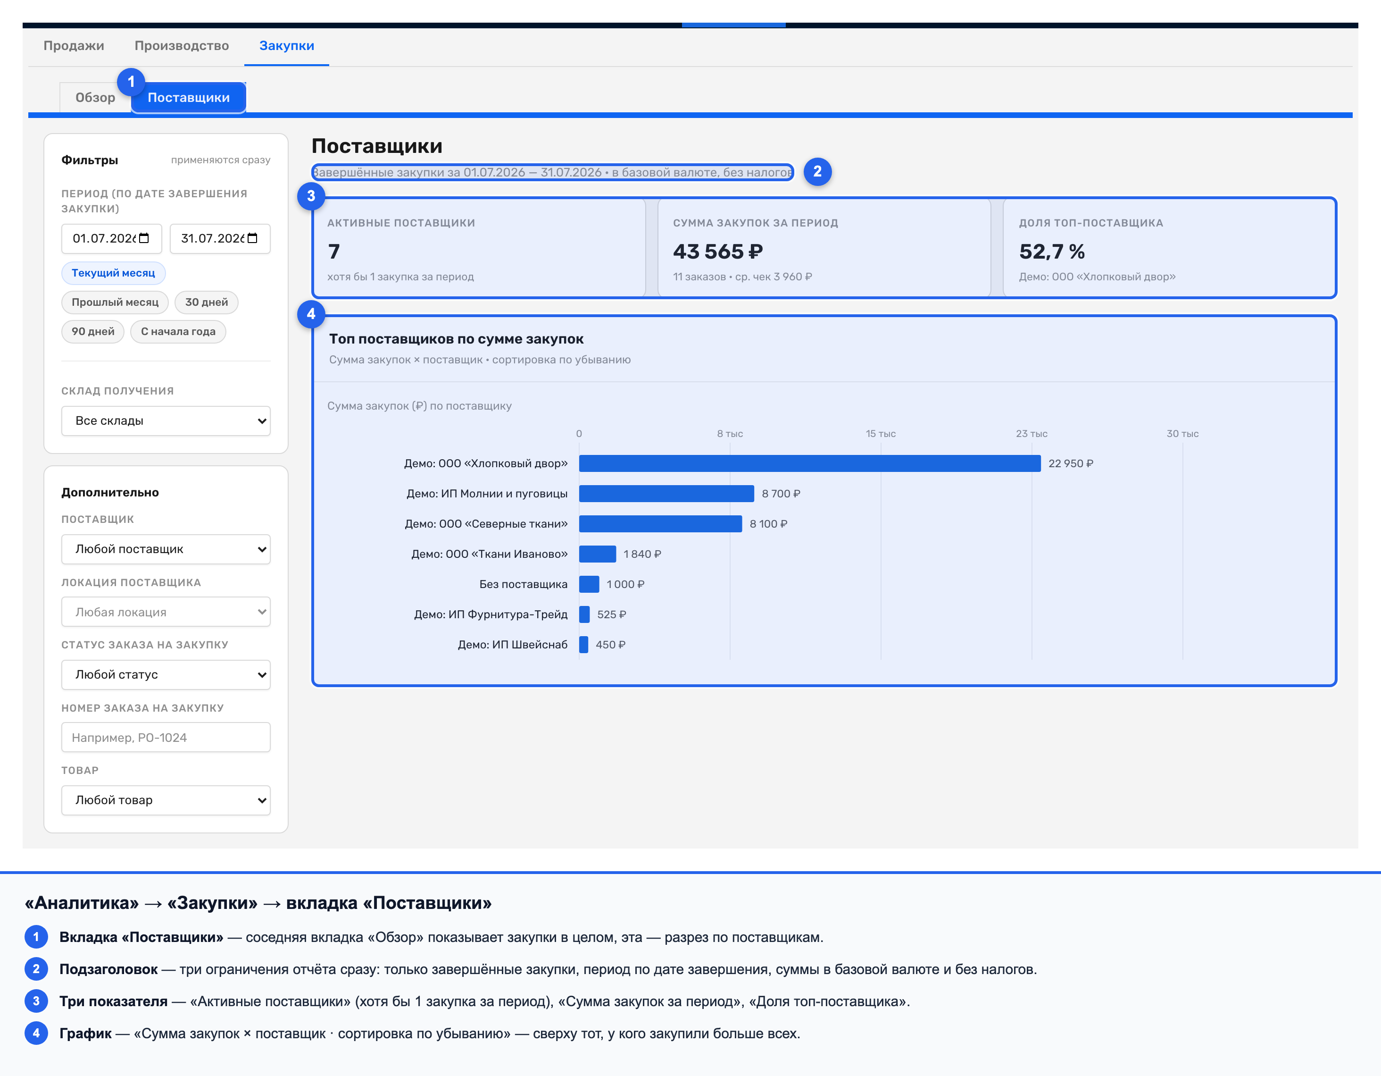Click the Дополнительно panel heading

coord(110,492)
